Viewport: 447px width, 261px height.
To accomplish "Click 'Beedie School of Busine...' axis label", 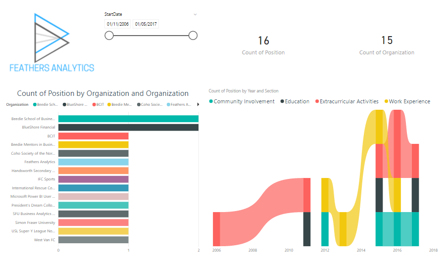I will [33, 119].
